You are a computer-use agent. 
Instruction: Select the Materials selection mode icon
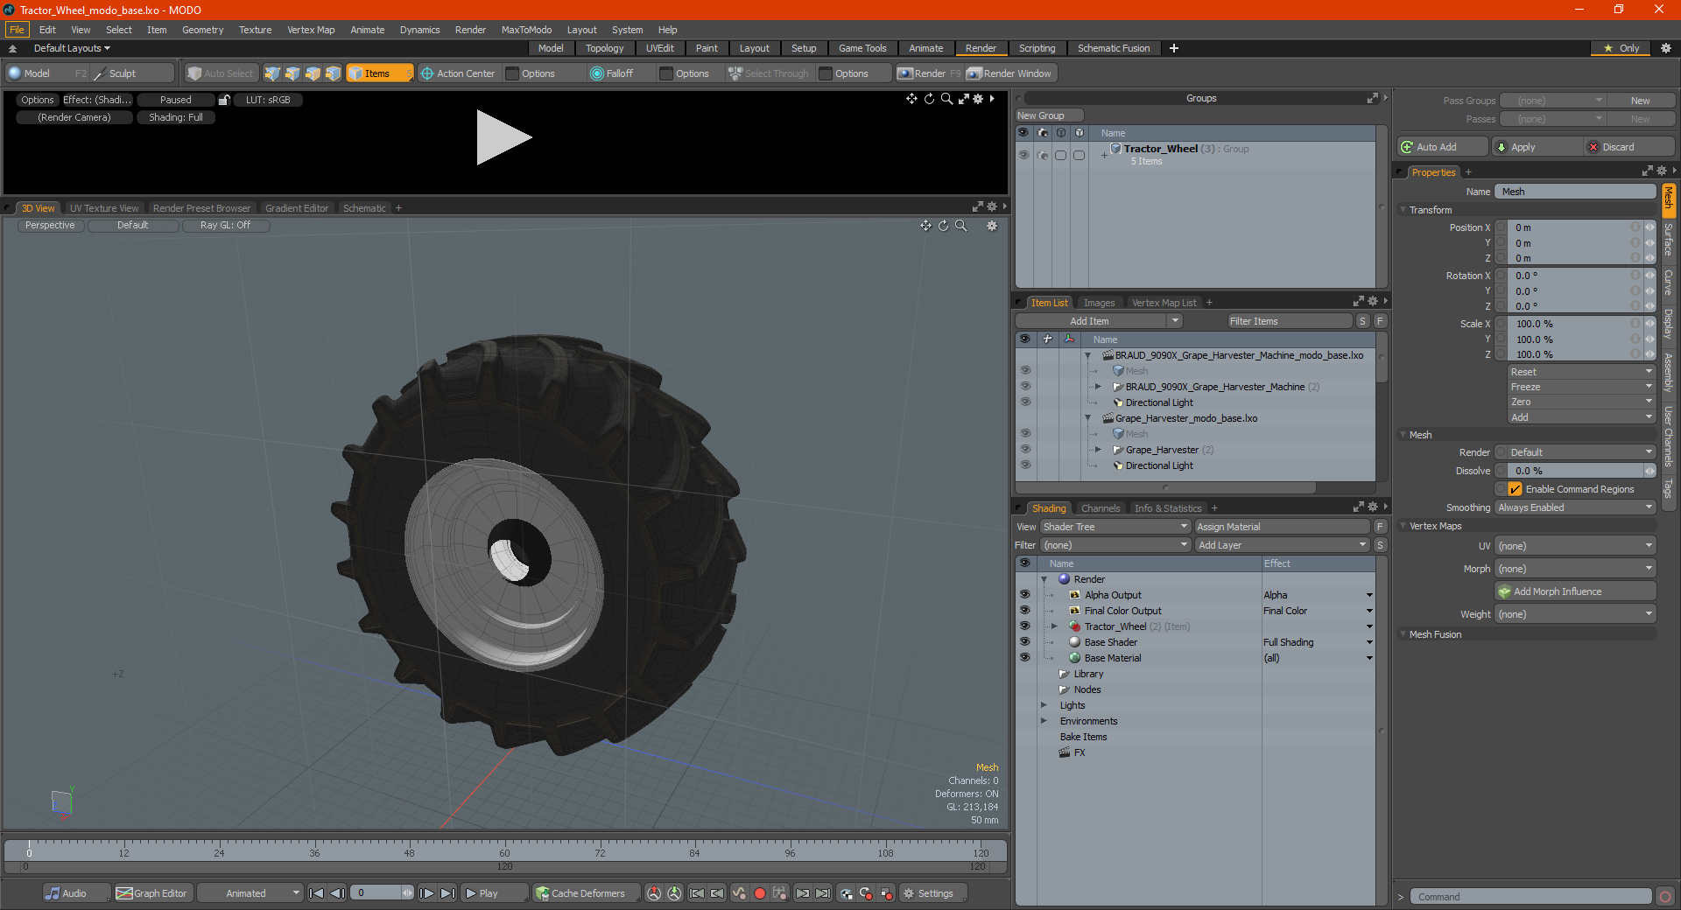(x=333, y=73)
